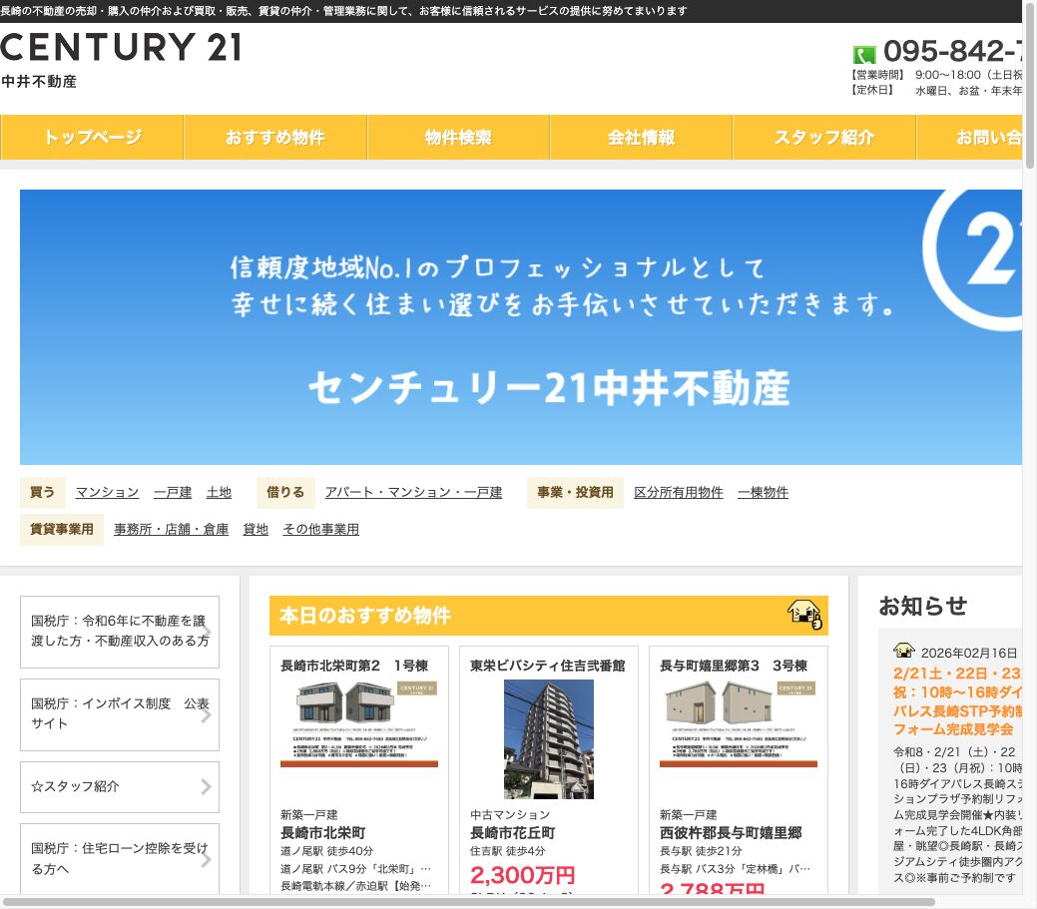Open 国税庁：インボイス制度 公表サイト link

coord(120,714)
